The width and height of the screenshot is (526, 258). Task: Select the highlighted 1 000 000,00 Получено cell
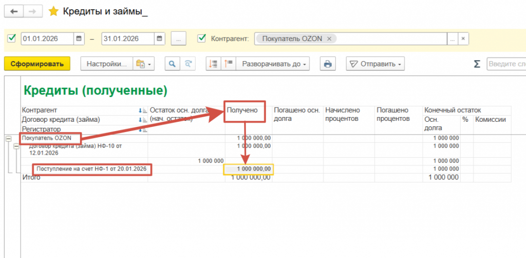click(x=248, y=170)
